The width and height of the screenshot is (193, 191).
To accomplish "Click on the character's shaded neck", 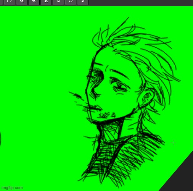I will click(111, 131).
